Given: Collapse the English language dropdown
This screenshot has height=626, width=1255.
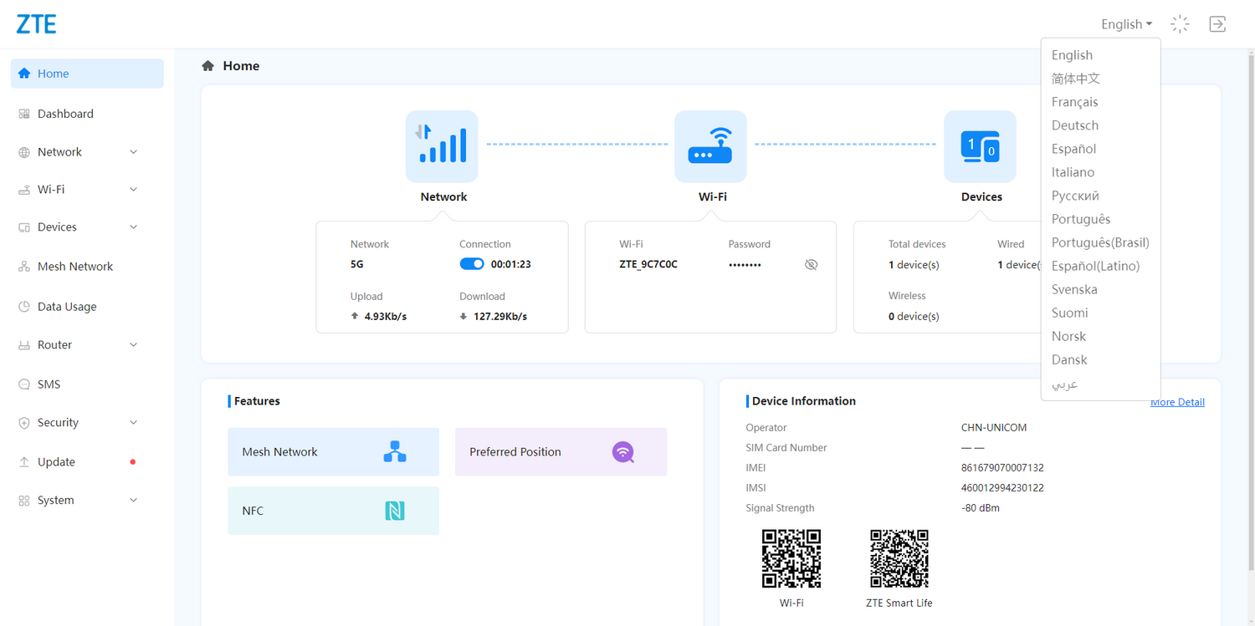Looking at the screenshot, I should click(1126, 24).
